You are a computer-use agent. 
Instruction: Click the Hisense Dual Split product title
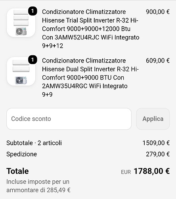(x=90, y=78)
